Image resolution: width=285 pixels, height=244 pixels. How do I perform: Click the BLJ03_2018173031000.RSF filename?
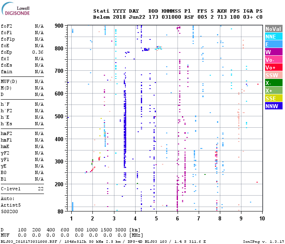29,242
